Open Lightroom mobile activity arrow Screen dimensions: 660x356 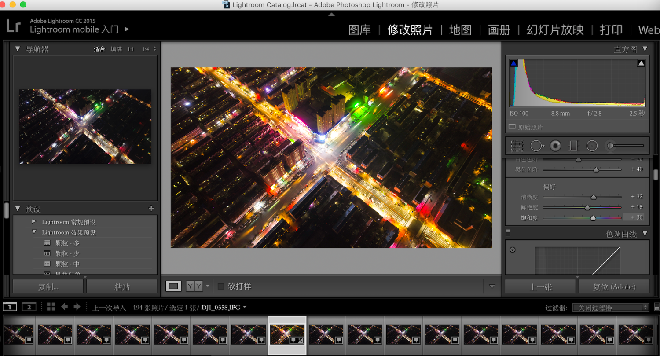point(127,29)
